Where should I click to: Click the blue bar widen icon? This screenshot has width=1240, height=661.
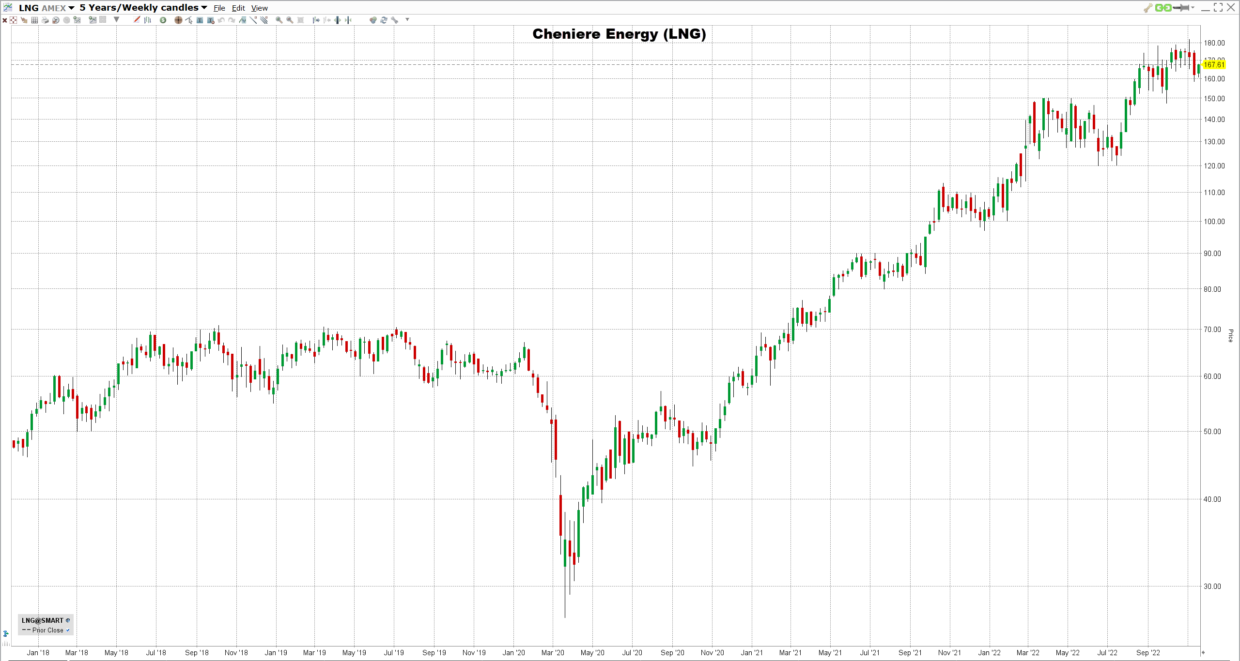click(x=337, y=20)
